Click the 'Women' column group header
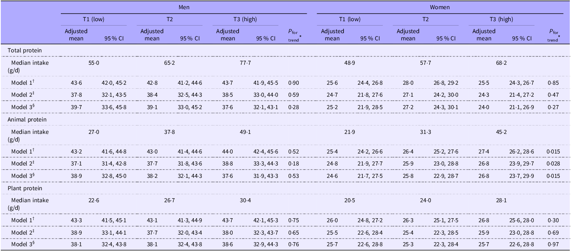This screenshot has width=571, height=251. pyautogui.click(x=440, y=7)
